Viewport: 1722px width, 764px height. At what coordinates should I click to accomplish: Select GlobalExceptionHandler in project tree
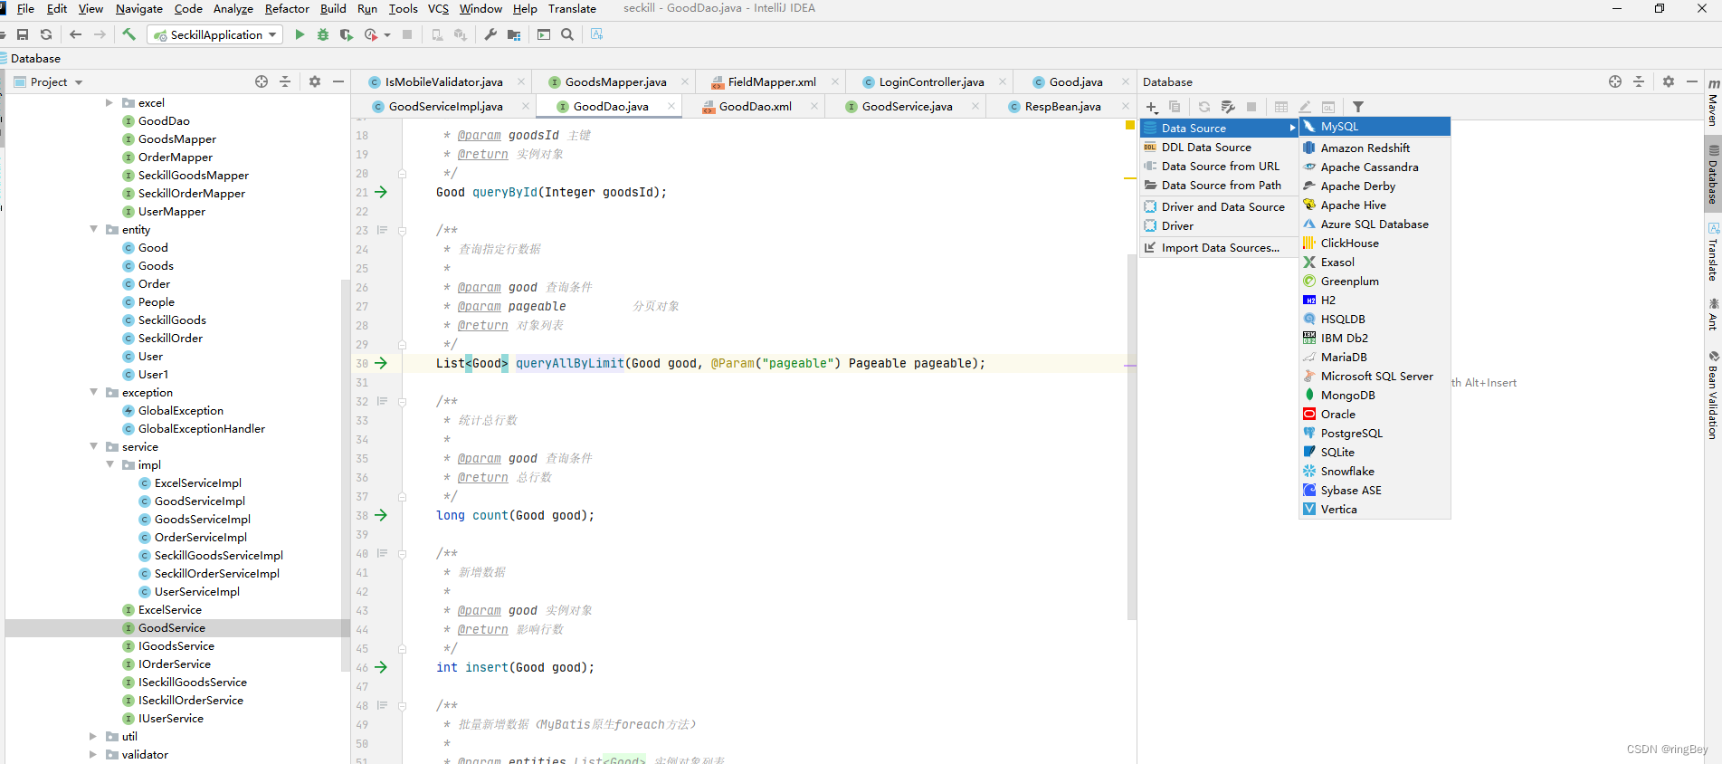pyautogui.click(x=202, y=428)
